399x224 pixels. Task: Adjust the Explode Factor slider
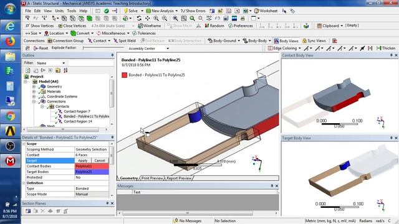click(103, 48)
